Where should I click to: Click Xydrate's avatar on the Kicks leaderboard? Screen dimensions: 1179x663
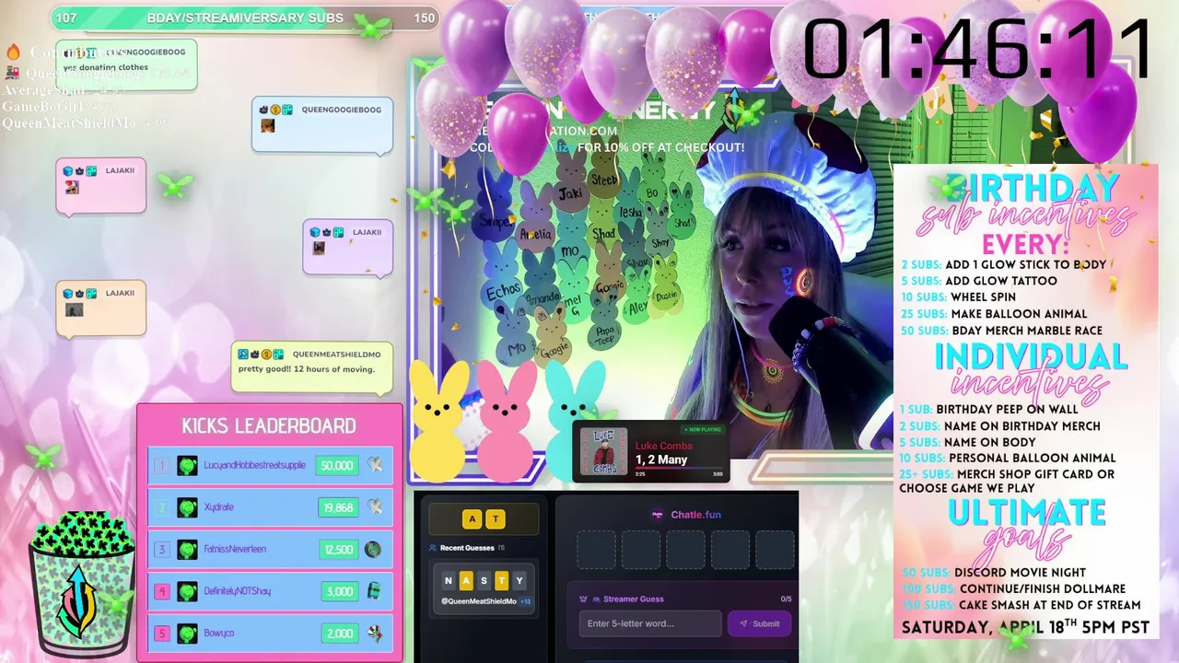[188, 507]
